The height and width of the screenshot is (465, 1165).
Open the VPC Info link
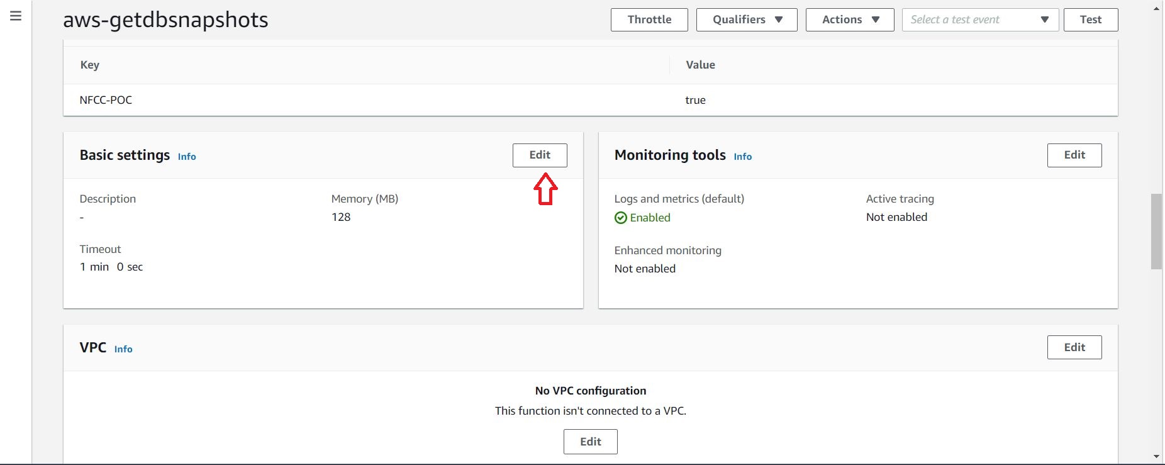[123, 349]
